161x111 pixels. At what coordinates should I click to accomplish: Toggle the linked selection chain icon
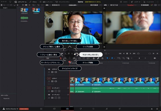click(x=98, y=58)
